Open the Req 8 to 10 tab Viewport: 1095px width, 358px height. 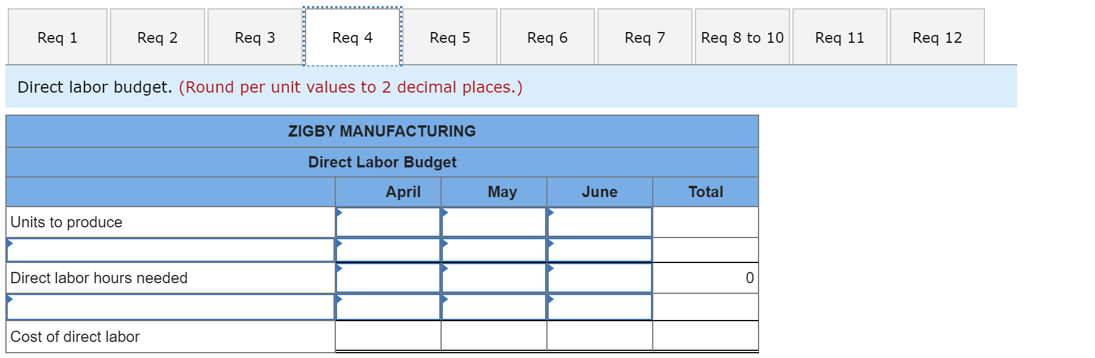click(x=742, y=37)
